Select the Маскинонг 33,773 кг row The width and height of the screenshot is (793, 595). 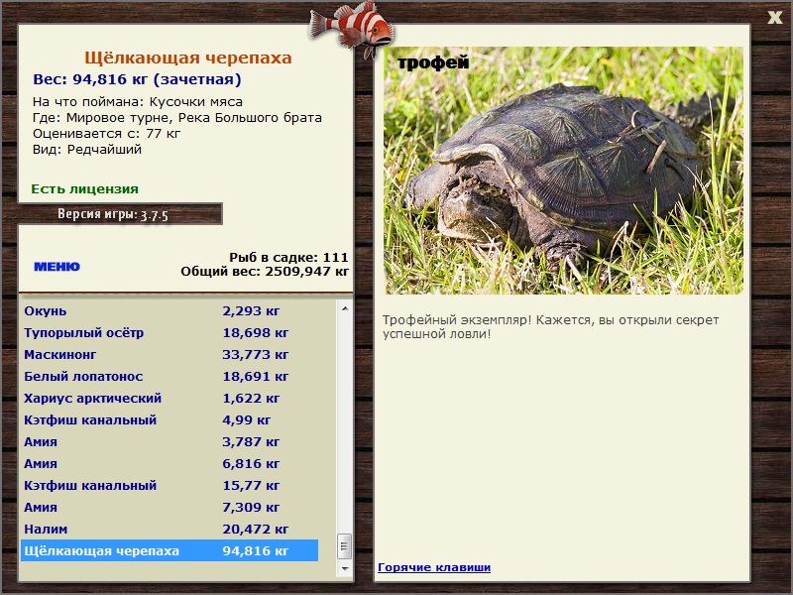170,355
